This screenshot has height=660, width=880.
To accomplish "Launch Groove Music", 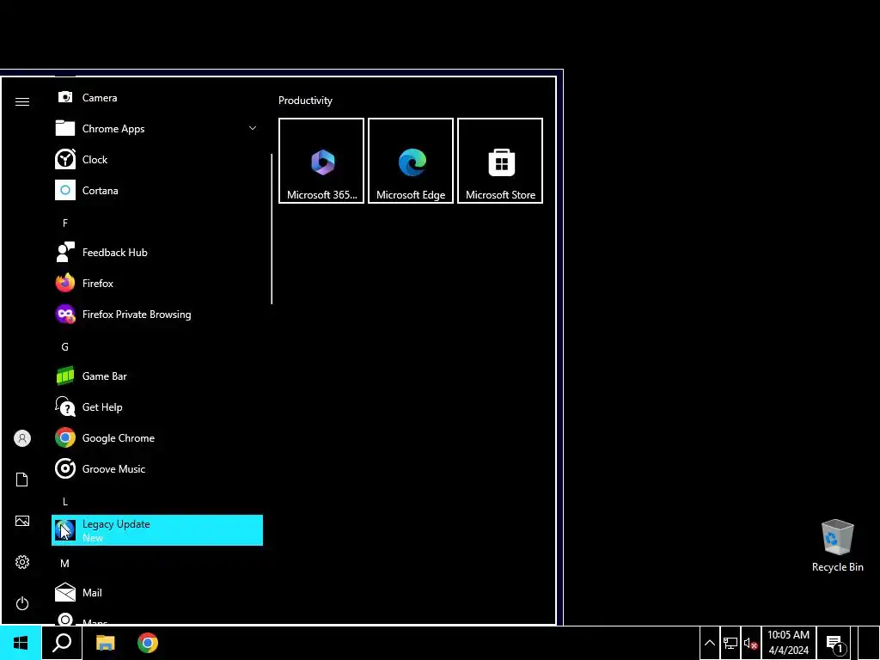I will click(x=157, y=468).
